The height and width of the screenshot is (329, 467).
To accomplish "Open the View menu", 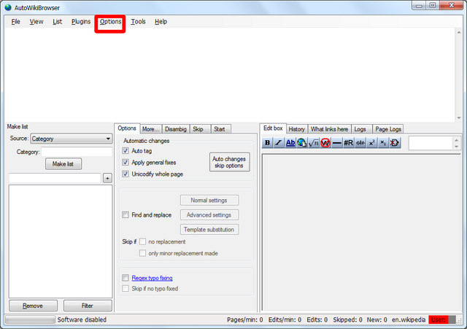I will [36, 22].
